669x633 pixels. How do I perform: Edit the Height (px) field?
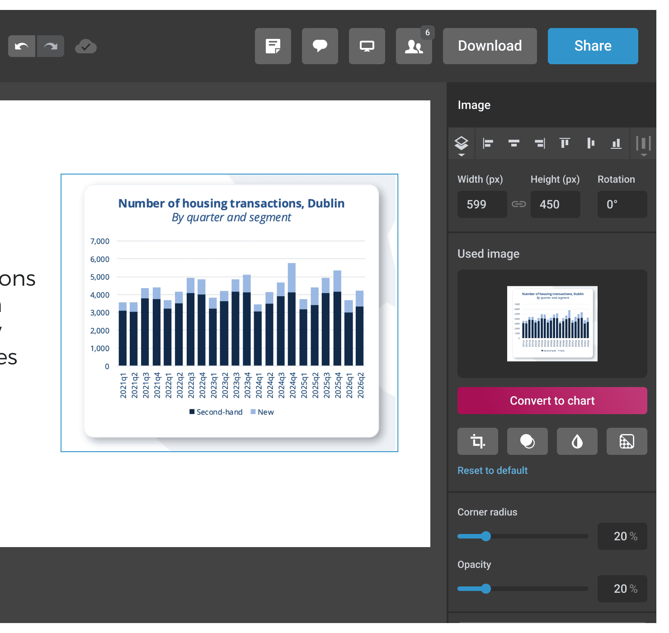tap(556, 204)
